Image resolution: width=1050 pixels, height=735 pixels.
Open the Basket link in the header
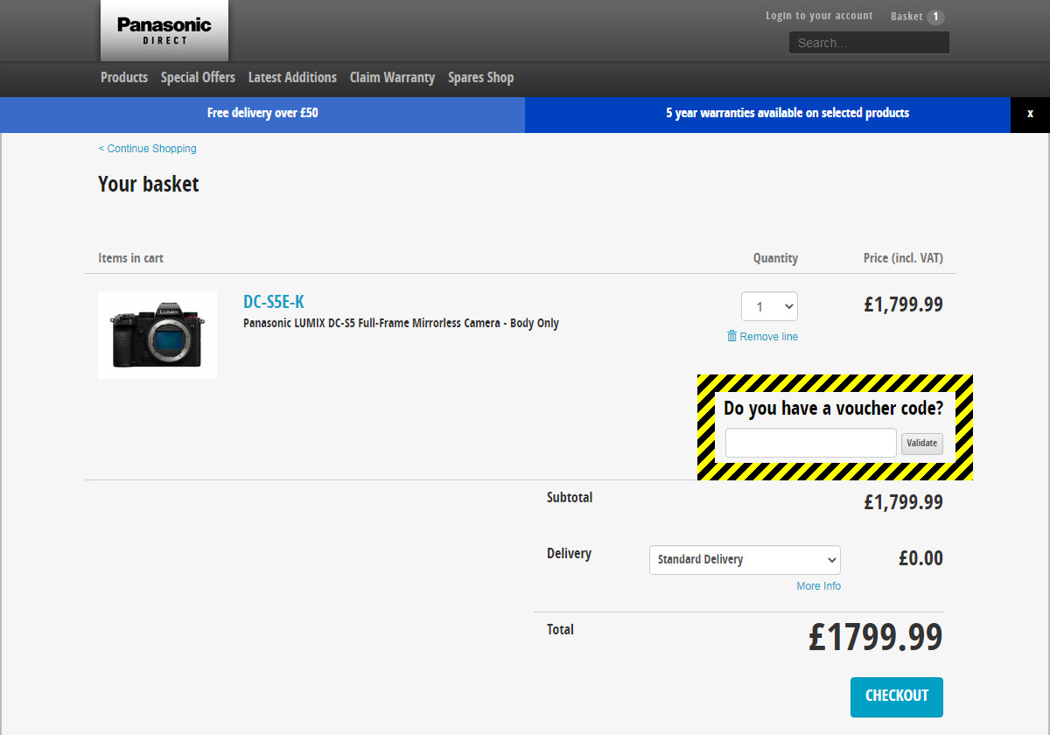coord(906,17)
